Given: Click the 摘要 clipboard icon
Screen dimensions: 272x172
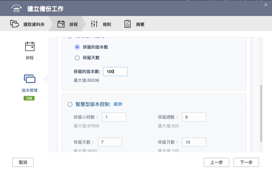Looking at the screenshot, I should (127, 24).
